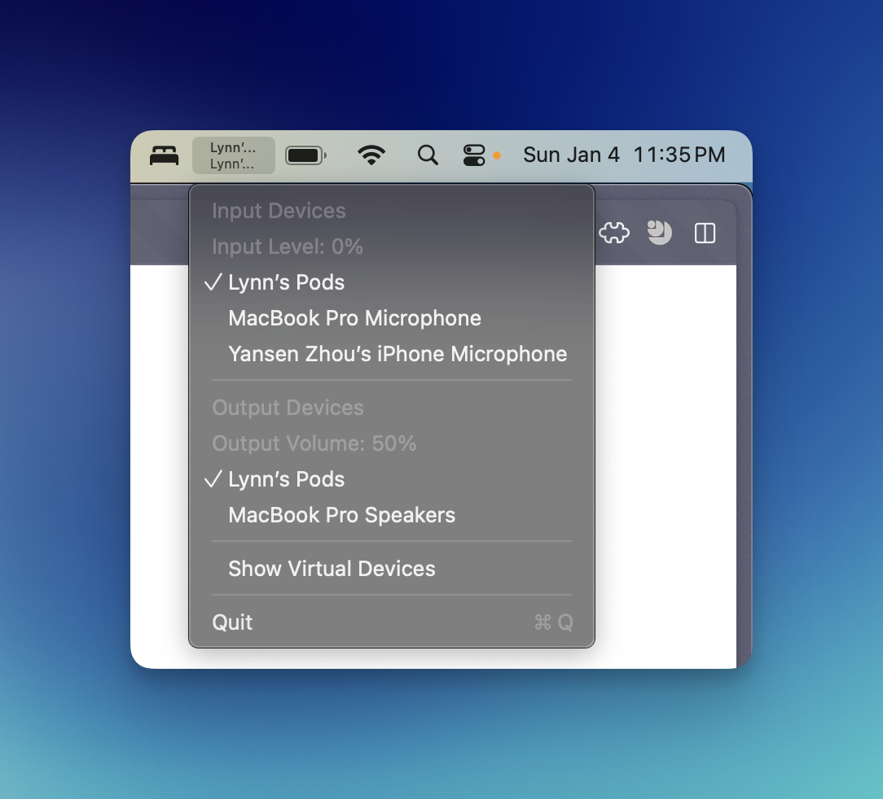Select Lynn's Pods under Output Devices
Screen dimensions: 883x799
coord(286,479)
